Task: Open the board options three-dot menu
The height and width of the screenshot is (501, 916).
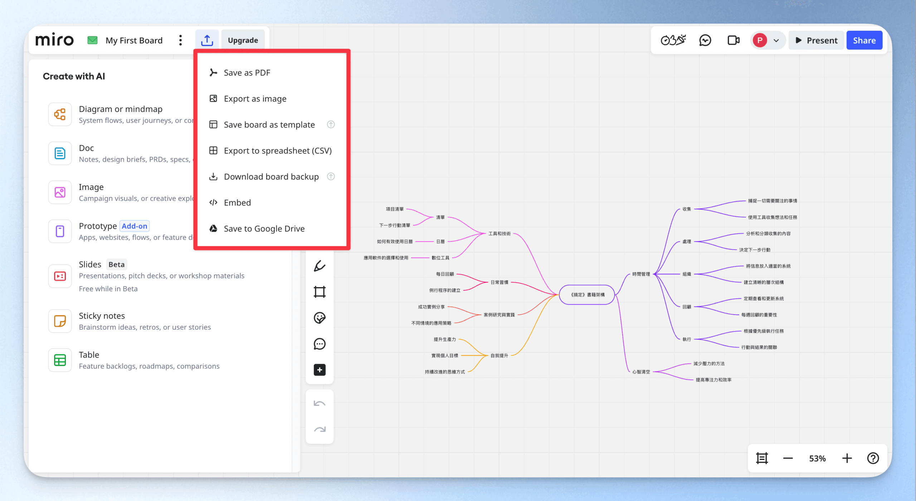Action: 180,40
